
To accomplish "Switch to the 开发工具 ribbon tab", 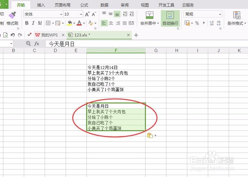I will click(x=166, y=5).
